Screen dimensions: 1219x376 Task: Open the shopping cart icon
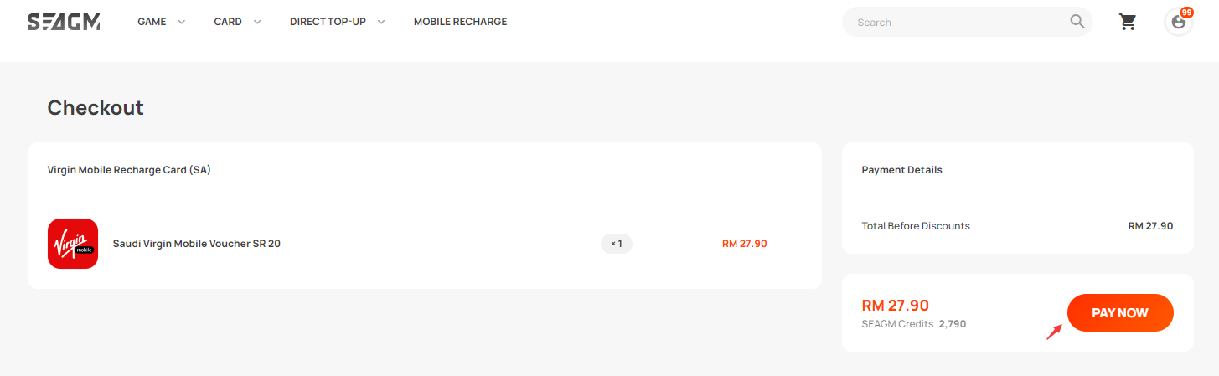click(1128, 22)
